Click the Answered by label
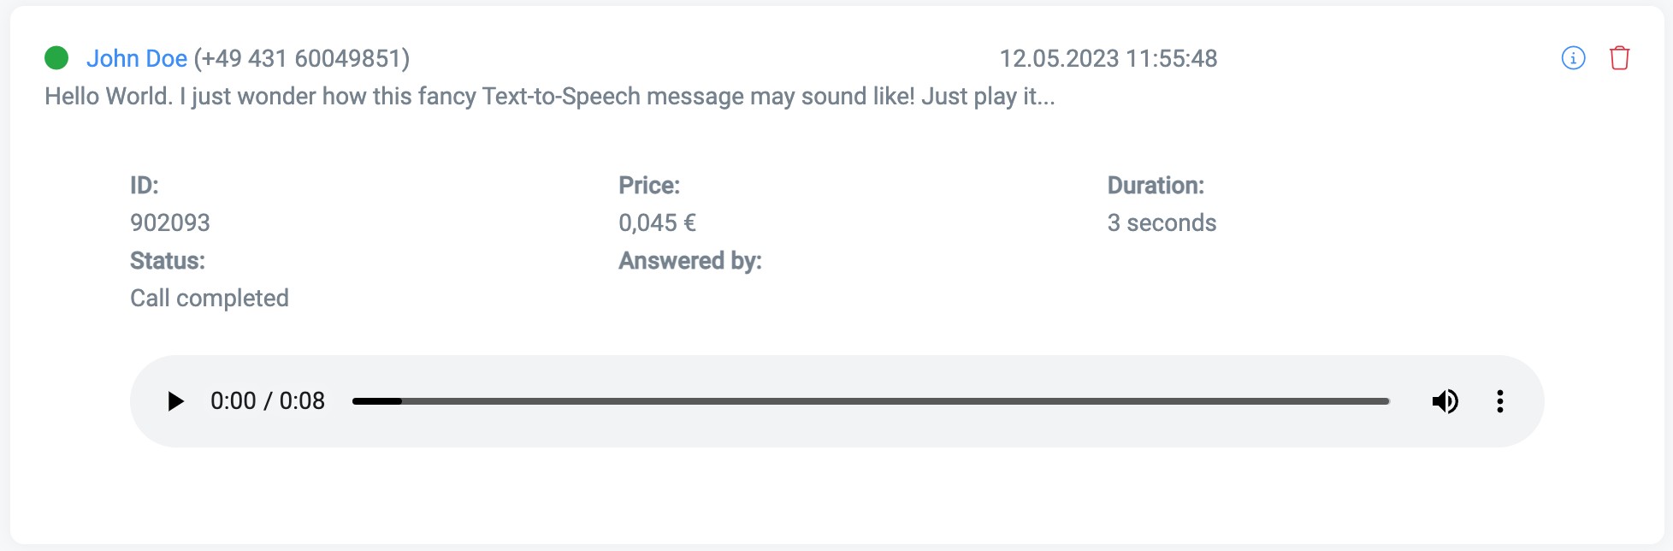 coord(690,260)
